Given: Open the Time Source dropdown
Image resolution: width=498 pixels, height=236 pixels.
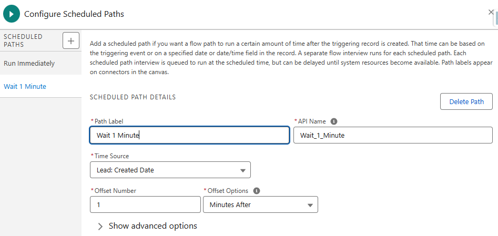Looking at the screenshot, I should (170, 170).
